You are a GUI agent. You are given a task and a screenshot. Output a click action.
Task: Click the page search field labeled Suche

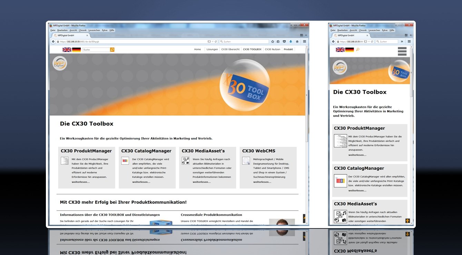pos(96,50)
